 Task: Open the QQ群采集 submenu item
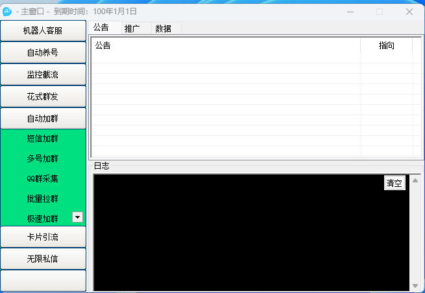[x=43, y=179]
